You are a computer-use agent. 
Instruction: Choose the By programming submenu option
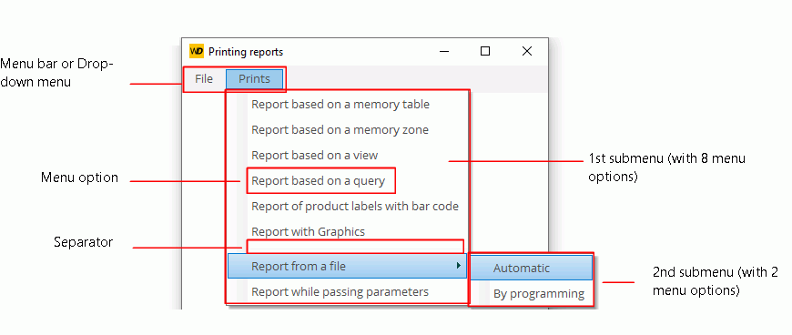(539, 293)
